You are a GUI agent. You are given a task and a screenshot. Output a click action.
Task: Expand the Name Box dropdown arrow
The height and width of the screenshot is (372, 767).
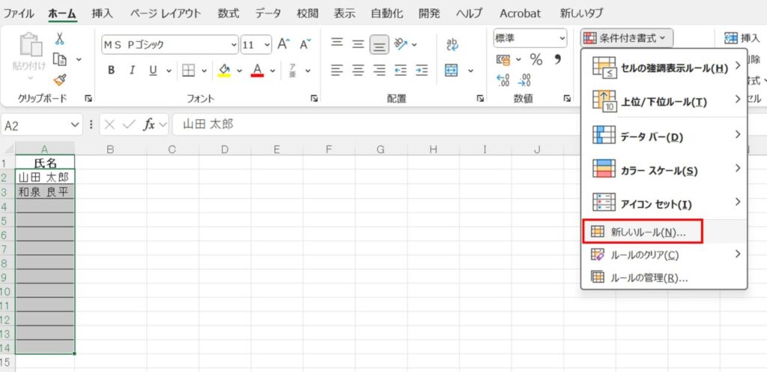tap(74, 124)
